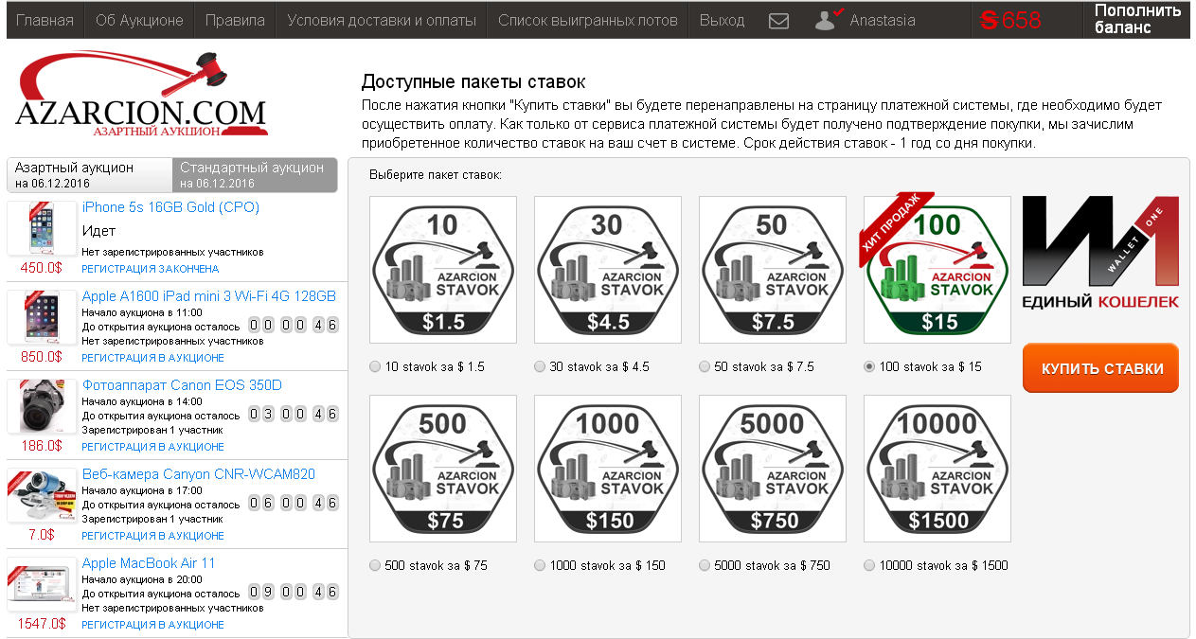Click Регистрация в аукционе for MacBook Air
Screen dimensions: 1196x639
[x=152, y=625]
